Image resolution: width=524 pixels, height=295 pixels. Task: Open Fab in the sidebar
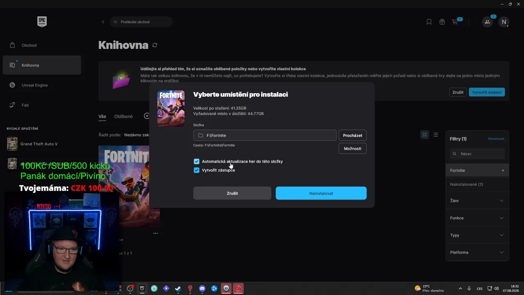click(x=42, y=105)
